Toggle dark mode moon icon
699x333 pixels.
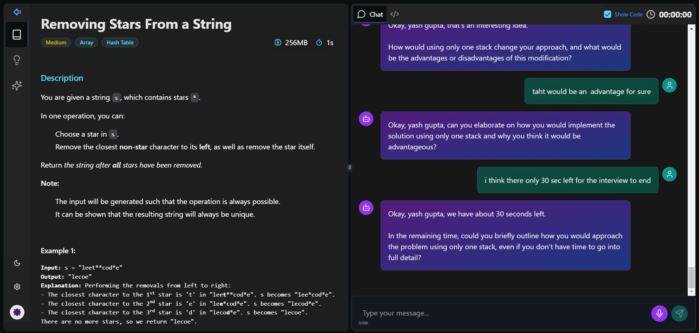[17, 263]
